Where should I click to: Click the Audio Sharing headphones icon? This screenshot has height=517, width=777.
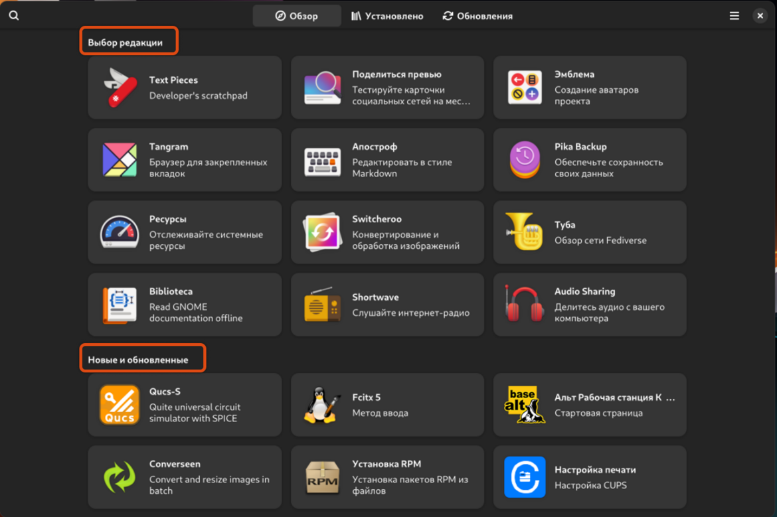point(524,303)
